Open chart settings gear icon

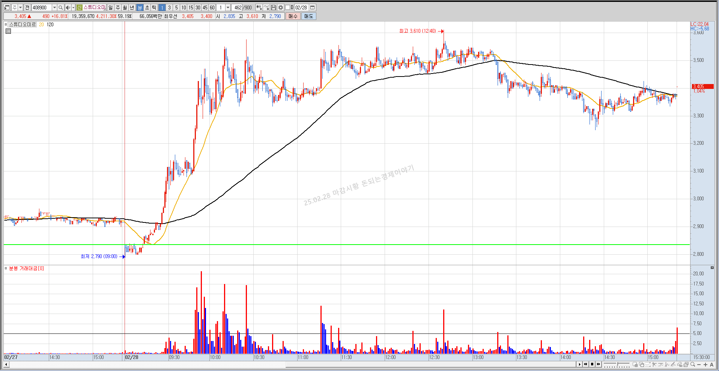click(x=280, y=8)
